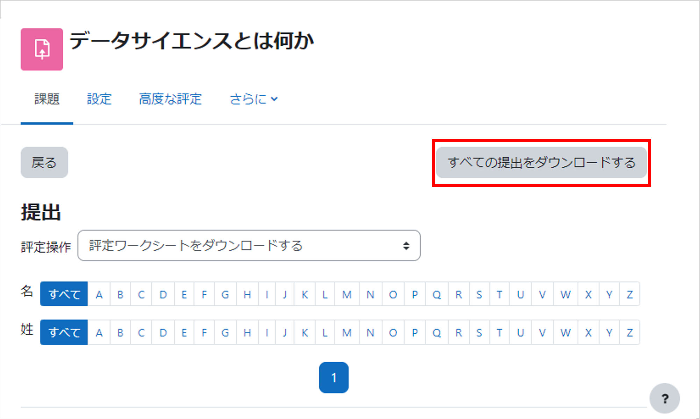Select すべて in the 姓 filter row
The image size is (700, 419).
[64, 332]
